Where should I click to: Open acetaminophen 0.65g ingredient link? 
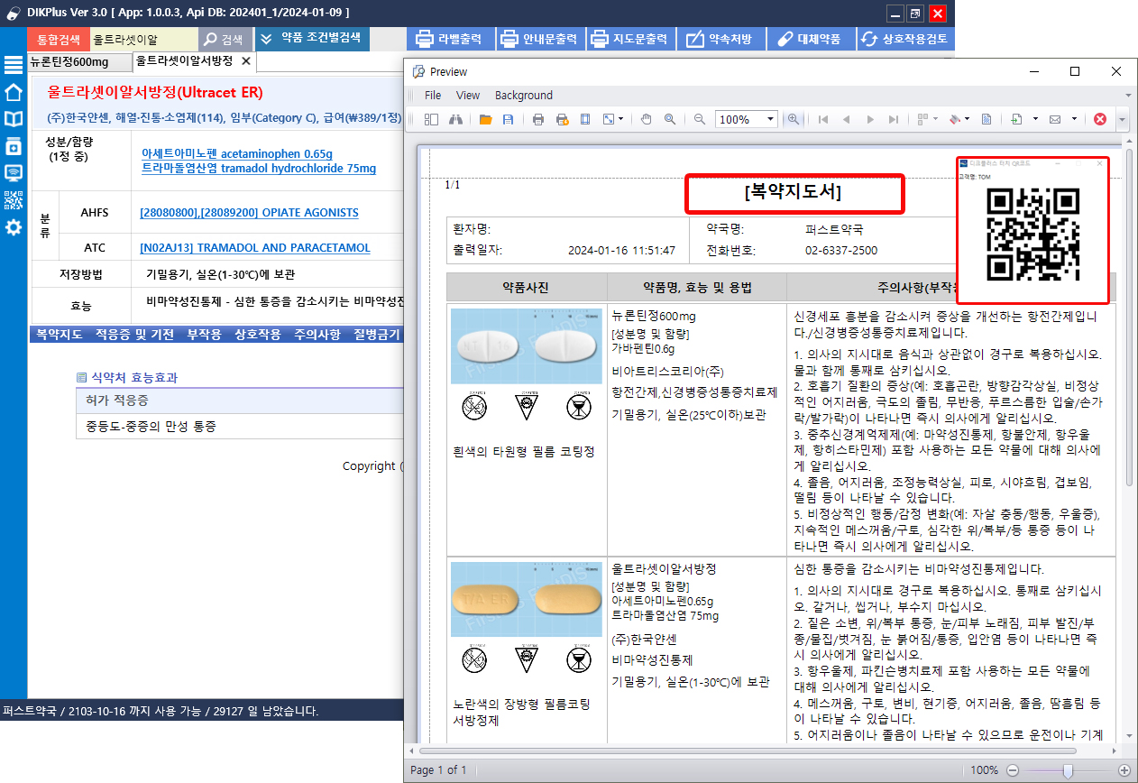click(x=236, y=154)
